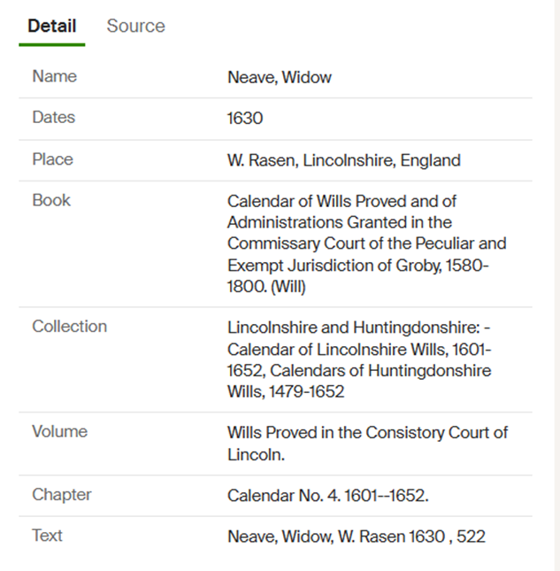Click the Dates field label
This screenshot has height=571, width=560.
[x=53, y=117]
